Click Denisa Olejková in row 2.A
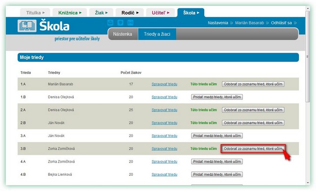This screenshot has width=316, height=191. [x=61, y=110]
